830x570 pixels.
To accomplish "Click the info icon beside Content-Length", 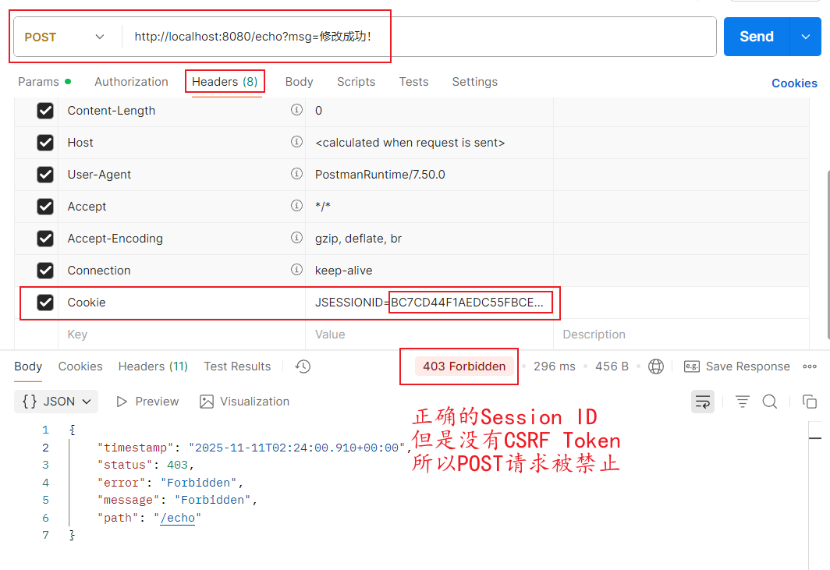I will 296,110.
